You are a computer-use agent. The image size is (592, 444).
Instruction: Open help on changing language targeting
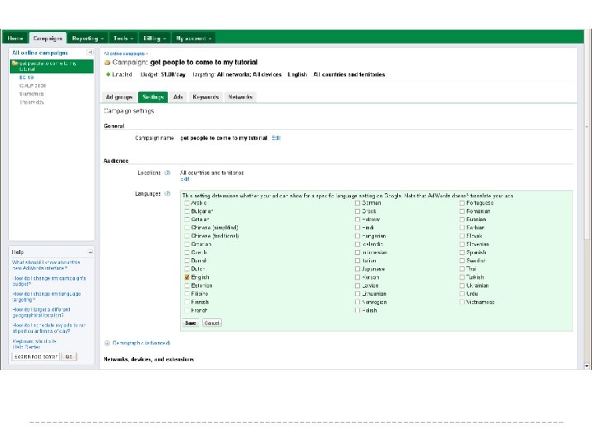click(x=46, y=297)
